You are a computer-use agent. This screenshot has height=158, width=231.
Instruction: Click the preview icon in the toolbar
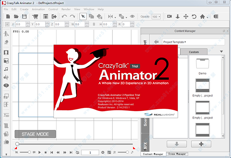click(46, 17)
